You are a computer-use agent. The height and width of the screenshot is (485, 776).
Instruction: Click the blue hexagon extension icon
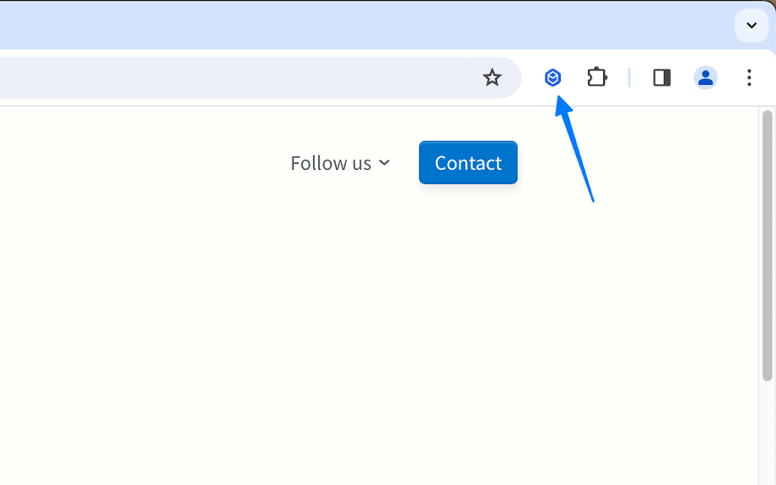[552, 78]
